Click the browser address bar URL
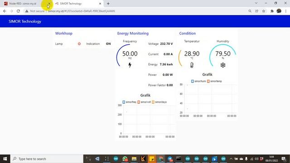The image size is (290, 163). (x=82, y=11)
